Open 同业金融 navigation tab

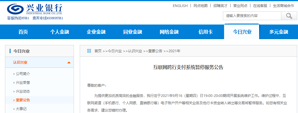pyautogui.click(x=133, y=32)
